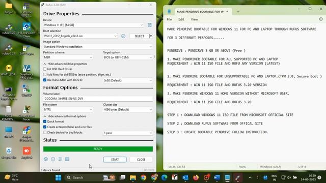
Task: Select Recycle Bin desktop icon
Action: [x=9, y=153]
